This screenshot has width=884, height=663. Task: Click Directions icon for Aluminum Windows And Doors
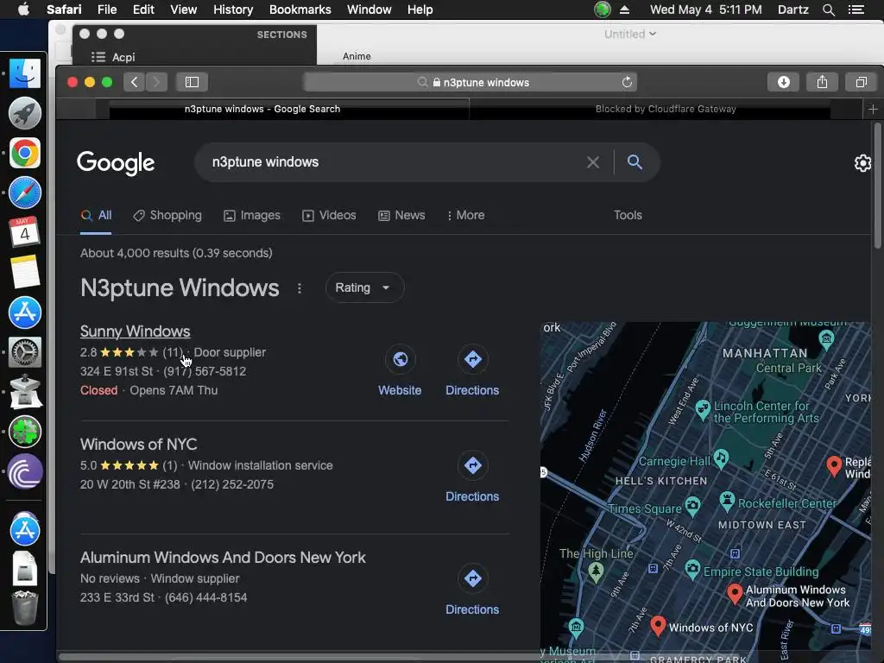tap(472, 578)
